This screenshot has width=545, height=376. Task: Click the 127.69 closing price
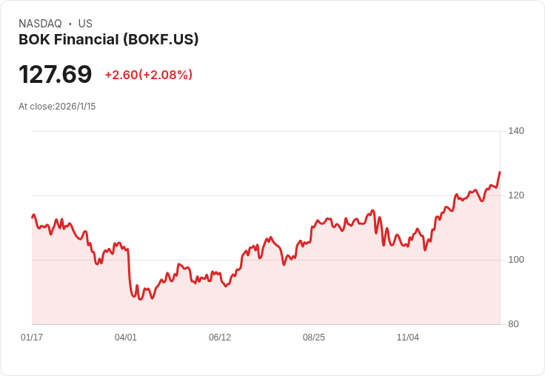pos(56,75)
